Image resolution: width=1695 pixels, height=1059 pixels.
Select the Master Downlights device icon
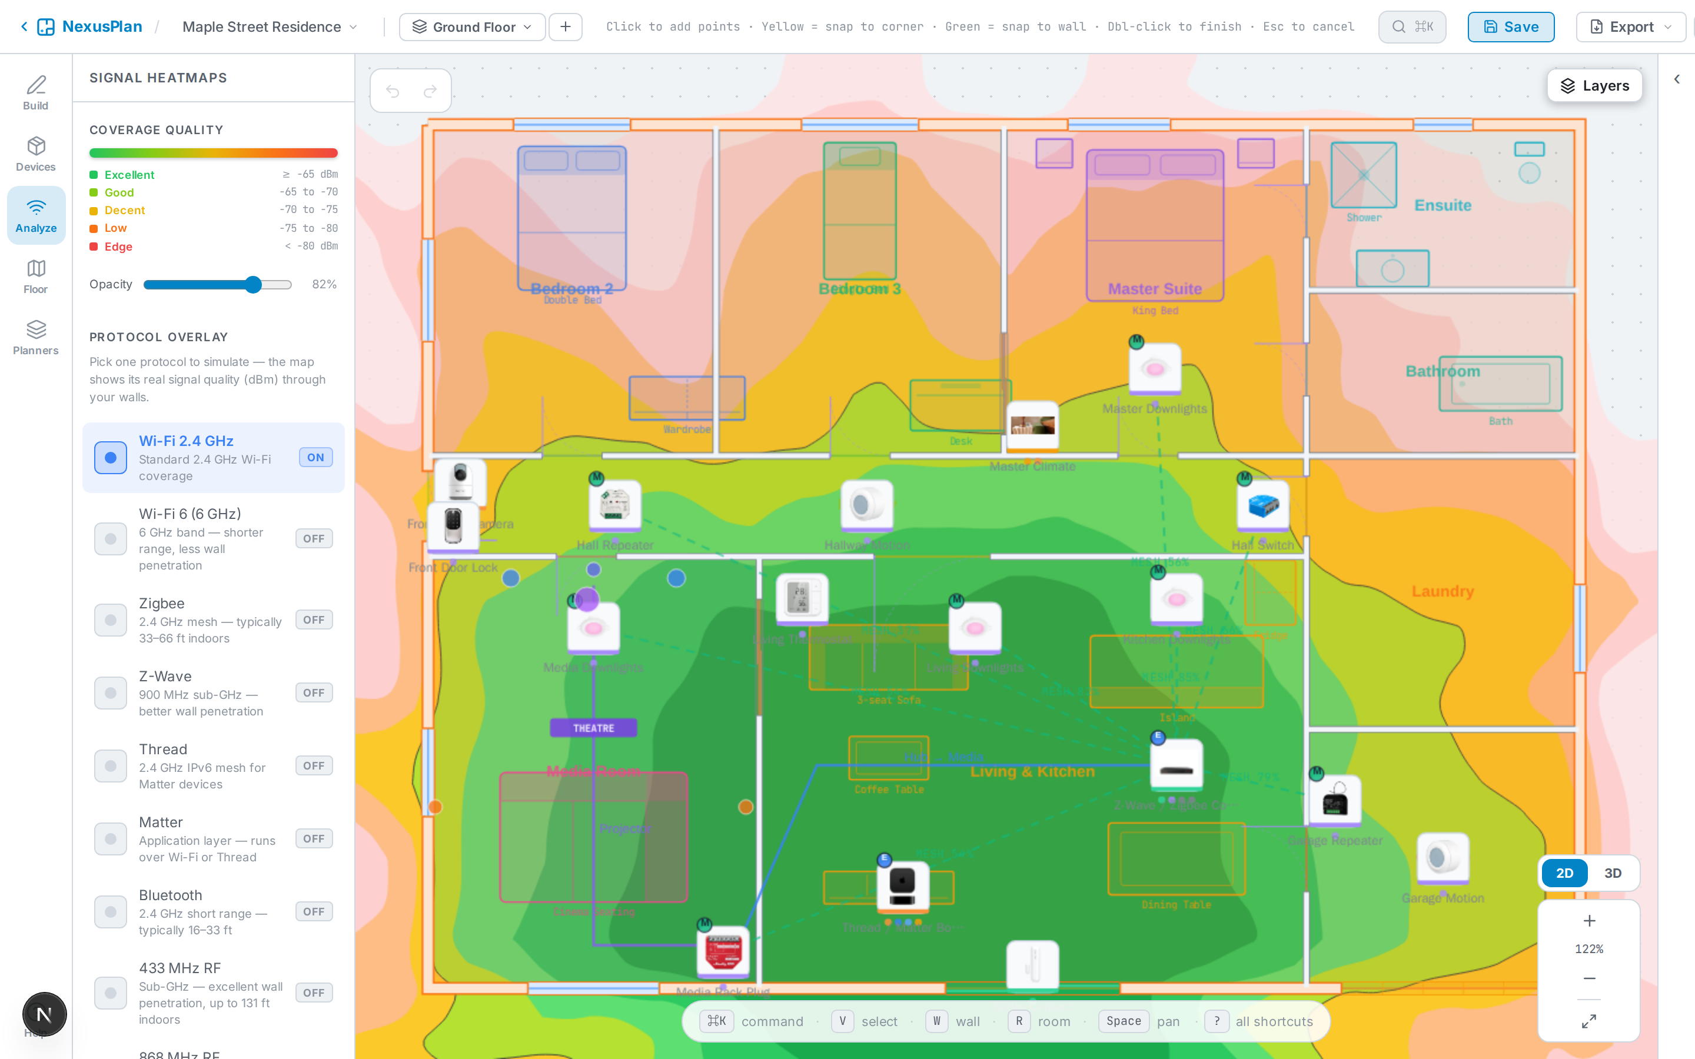[1155, 369]
